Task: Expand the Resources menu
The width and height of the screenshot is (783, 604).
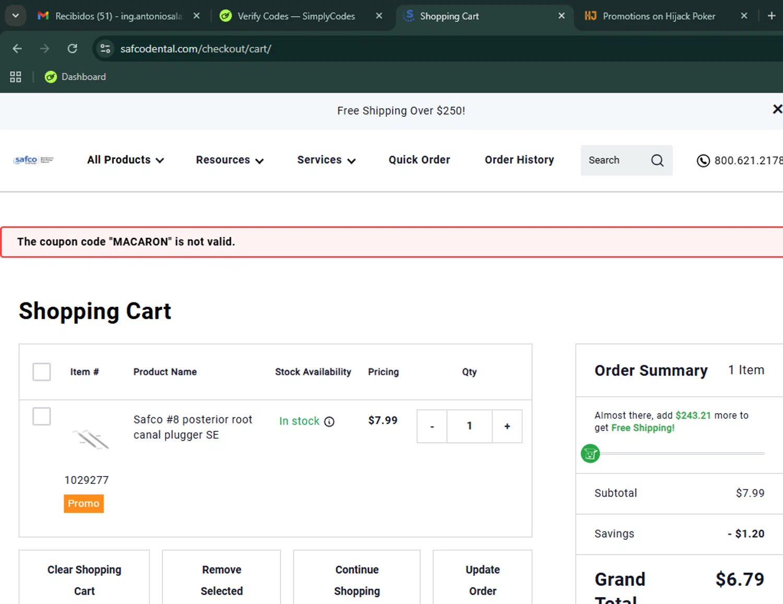Action: [230, 160]
